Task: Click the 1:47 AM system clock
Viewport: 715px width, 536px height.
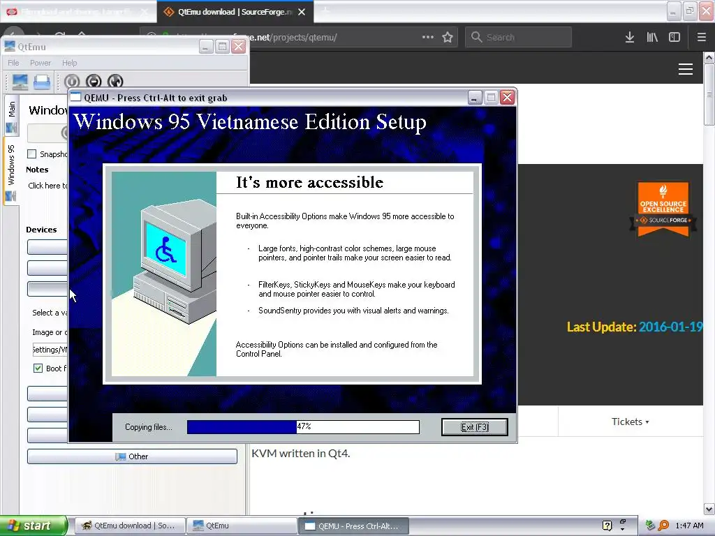Action: 689,526
